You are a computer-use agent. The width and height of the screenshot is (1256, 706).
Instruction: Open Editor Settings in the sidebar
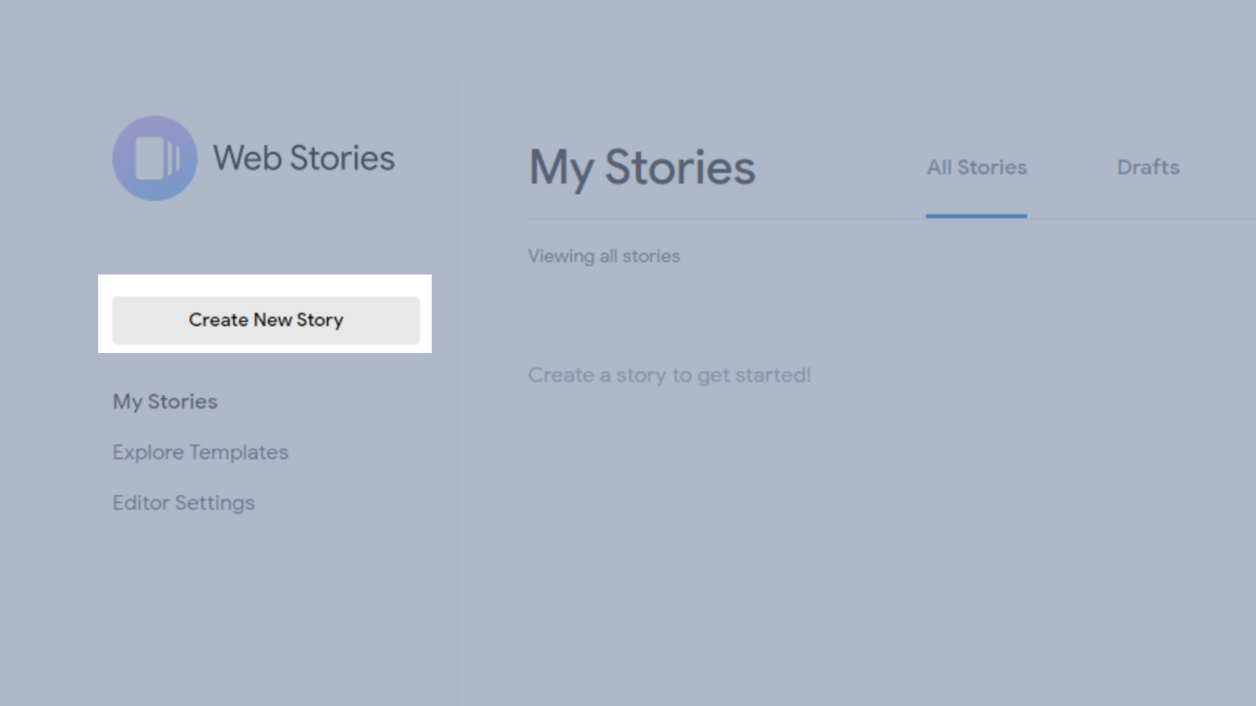184,503
